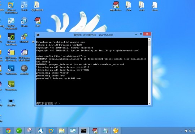This screenshot has width=195, height=134.
Task: Open the green sphere app in the taskbar
Action: 19,131
